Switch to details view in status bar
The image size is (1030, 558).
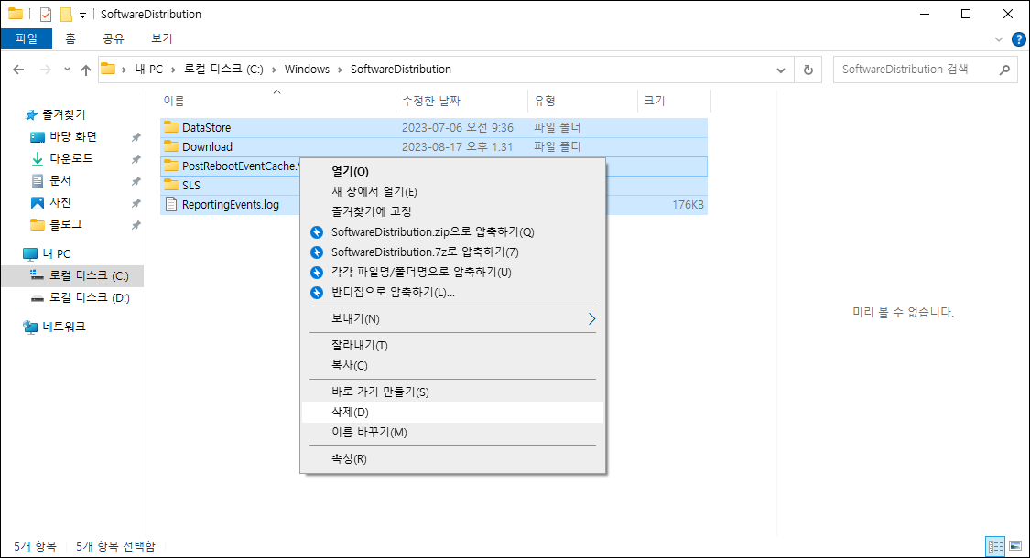996,546
